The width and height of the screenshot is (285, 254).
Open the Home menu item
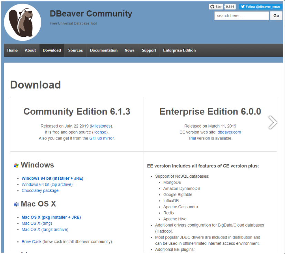(x=12, y=50)
